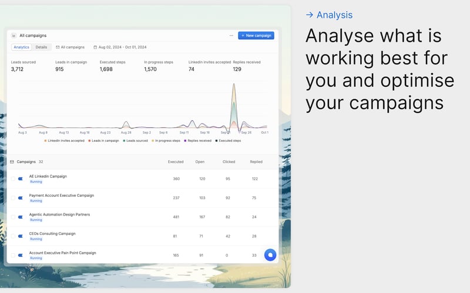Screen dimensions: 470x293
Task: Click the Aug 28 label on the chart axis
Action: pyautogui.click(x=126, y=132)
